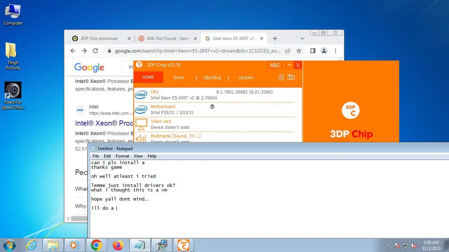Click the network tray icon
Screen dimensions: 449x252
(x=406, y=245)
